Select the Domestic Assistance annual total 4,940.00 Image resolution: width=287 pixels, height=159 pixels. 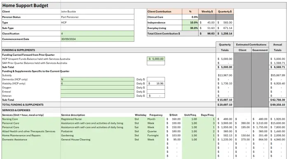tap(278, 139)
